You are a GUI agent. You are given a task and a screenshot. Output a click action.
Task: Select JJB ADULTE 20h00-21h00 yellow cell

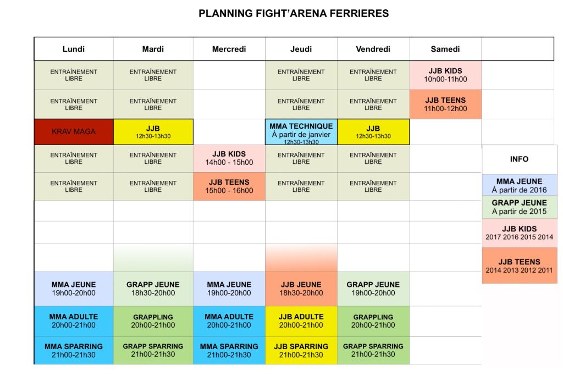(x=301, y=321)
